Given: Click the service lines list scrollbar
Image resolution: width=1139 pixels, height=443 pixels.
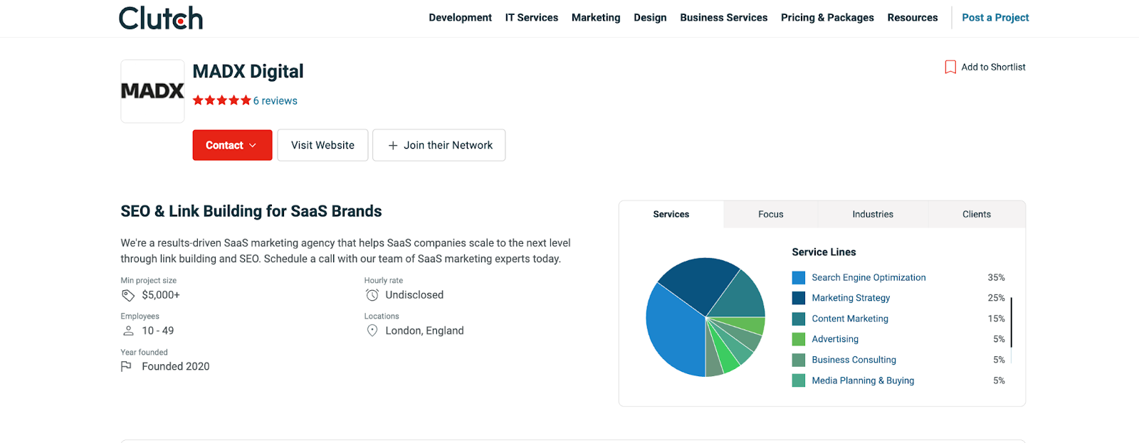Looking at the screenshot, I should tap(1011, 322).
